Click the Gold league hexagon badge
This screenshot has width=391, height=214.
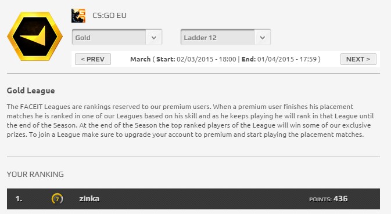click(35, 37)
